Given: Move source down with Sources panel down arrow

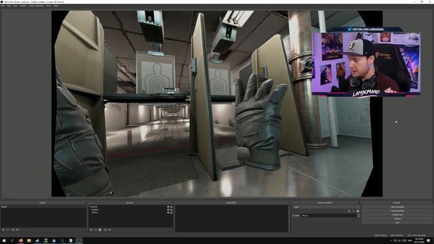Looking at the screenshot, I should pyautogui.click(x=110, y=230).
